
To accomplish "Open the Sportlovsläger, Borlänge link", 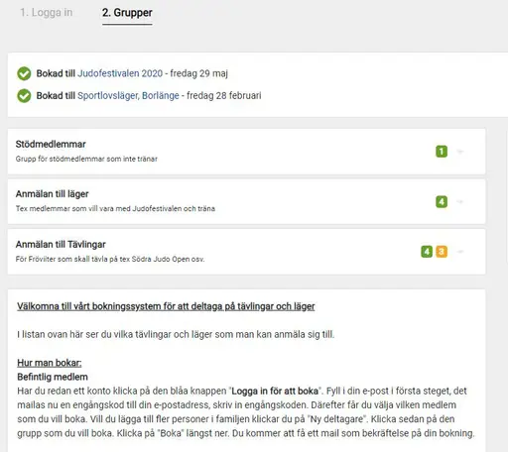I will point(128,96).
